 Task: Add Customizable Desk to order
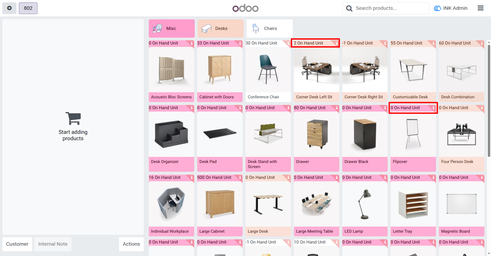coord(413,71)
